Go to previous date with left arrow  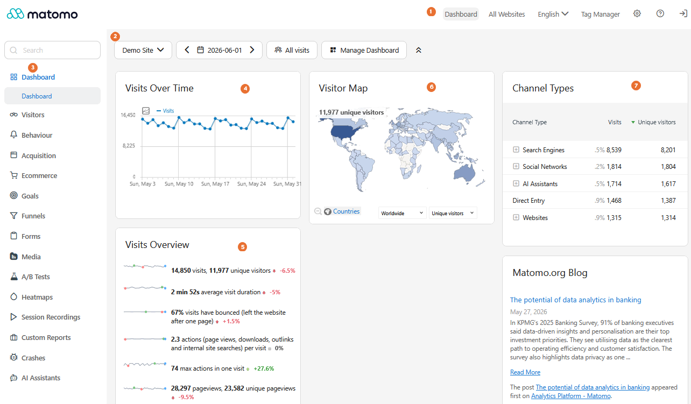pos(187,50)
